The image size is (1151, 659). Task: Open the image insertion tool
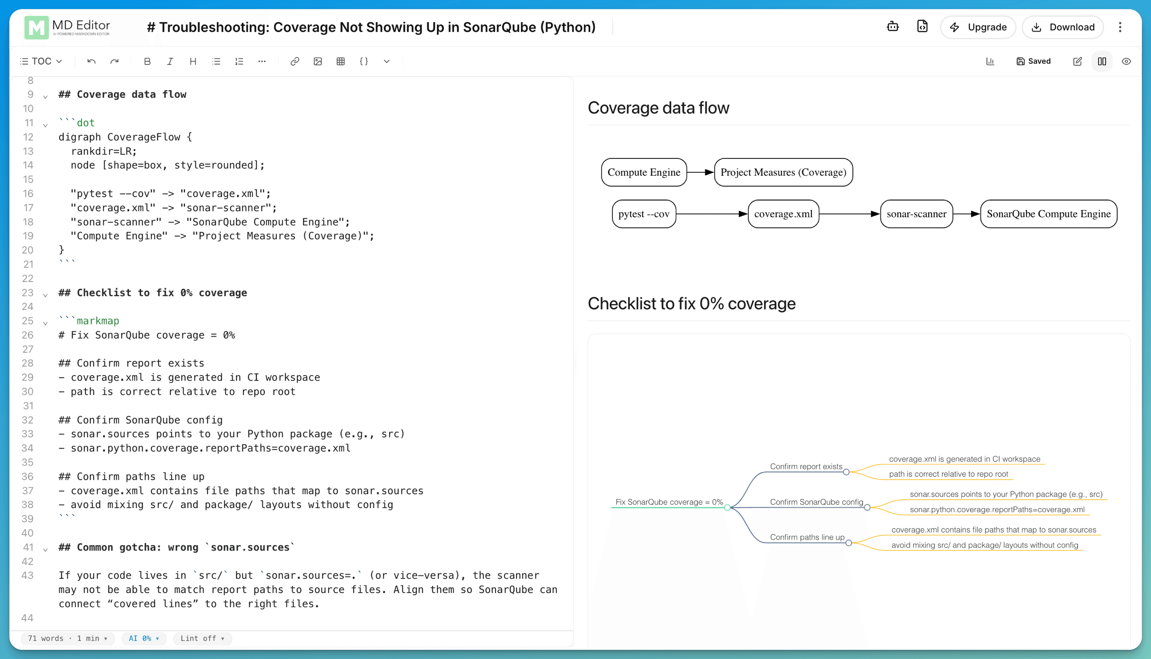coord(318,61)
